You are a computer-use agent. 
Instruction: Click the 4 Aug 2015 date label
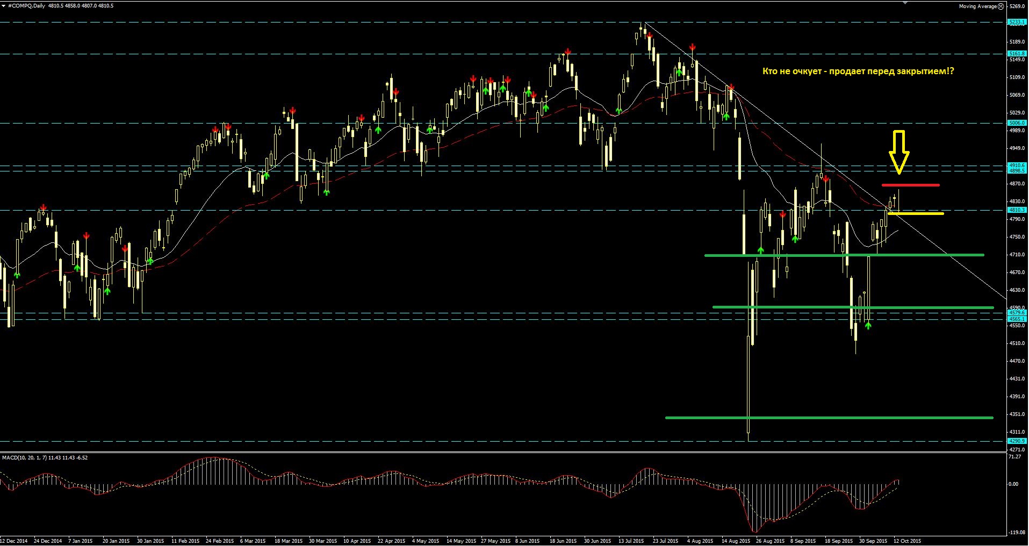(700, 541)
